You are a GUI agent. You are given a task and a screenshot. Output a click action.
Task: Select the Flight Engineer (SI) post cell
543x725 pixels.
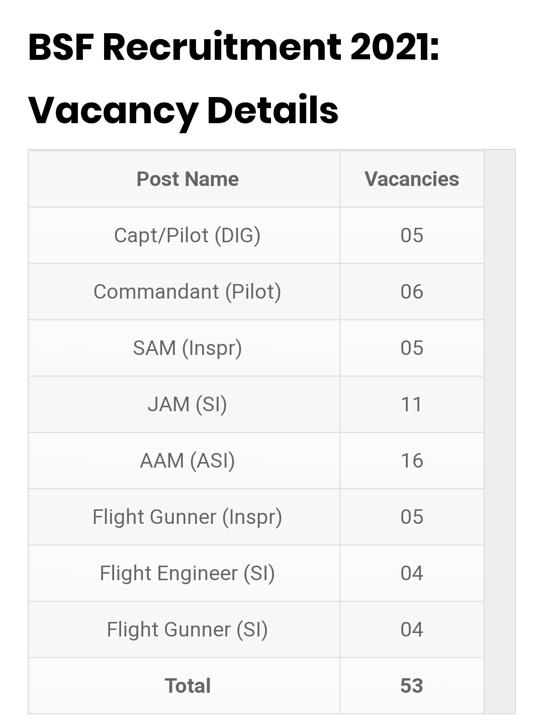click(x=188, y=573)
